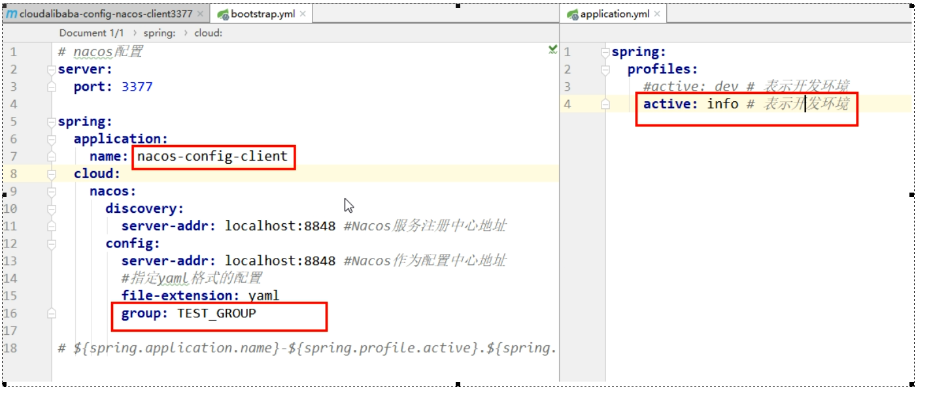The width and height of the screenshot is (931, 393).
Task: Click 'Document 1/1' breadcrumb
Action: 92,33
